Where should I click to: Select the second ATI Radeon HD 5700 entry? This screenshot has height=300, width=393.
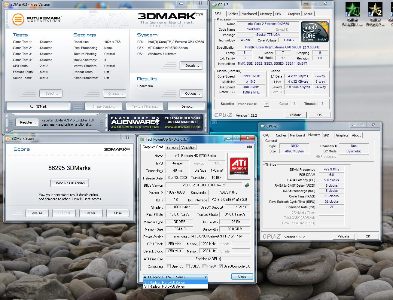click(x=175, y=286)
